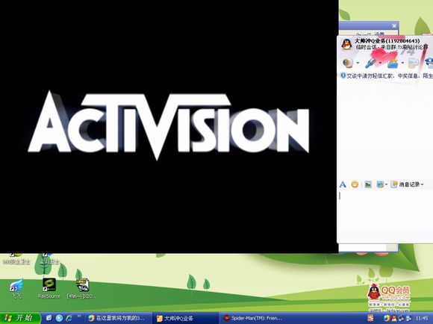Start a video call via webcam icon
Viewport: 433px width, 324px height.
(x=348, y=63)
